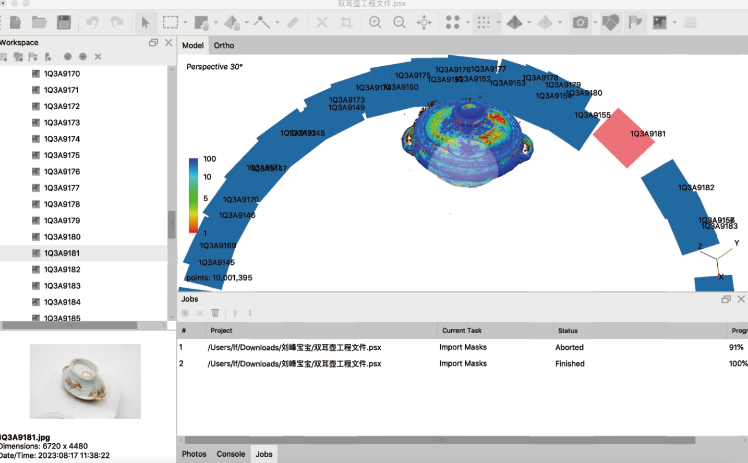
Task: Select photo 1Q3A9176 in the Workspace list
Action: click(62, 172)
